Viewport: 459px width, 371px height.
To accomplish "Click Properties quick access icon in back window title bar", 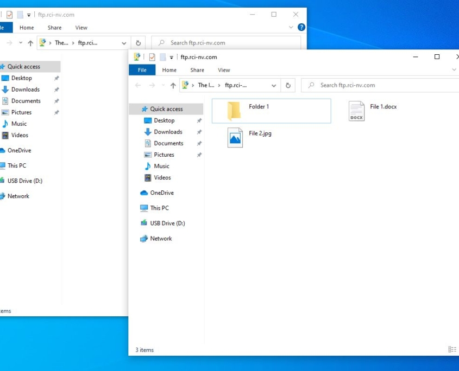I will [9, 15].
